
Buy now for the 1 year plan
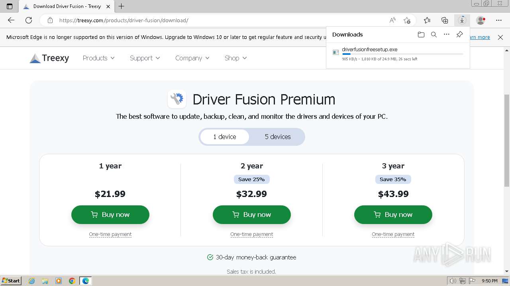[110, 214]
